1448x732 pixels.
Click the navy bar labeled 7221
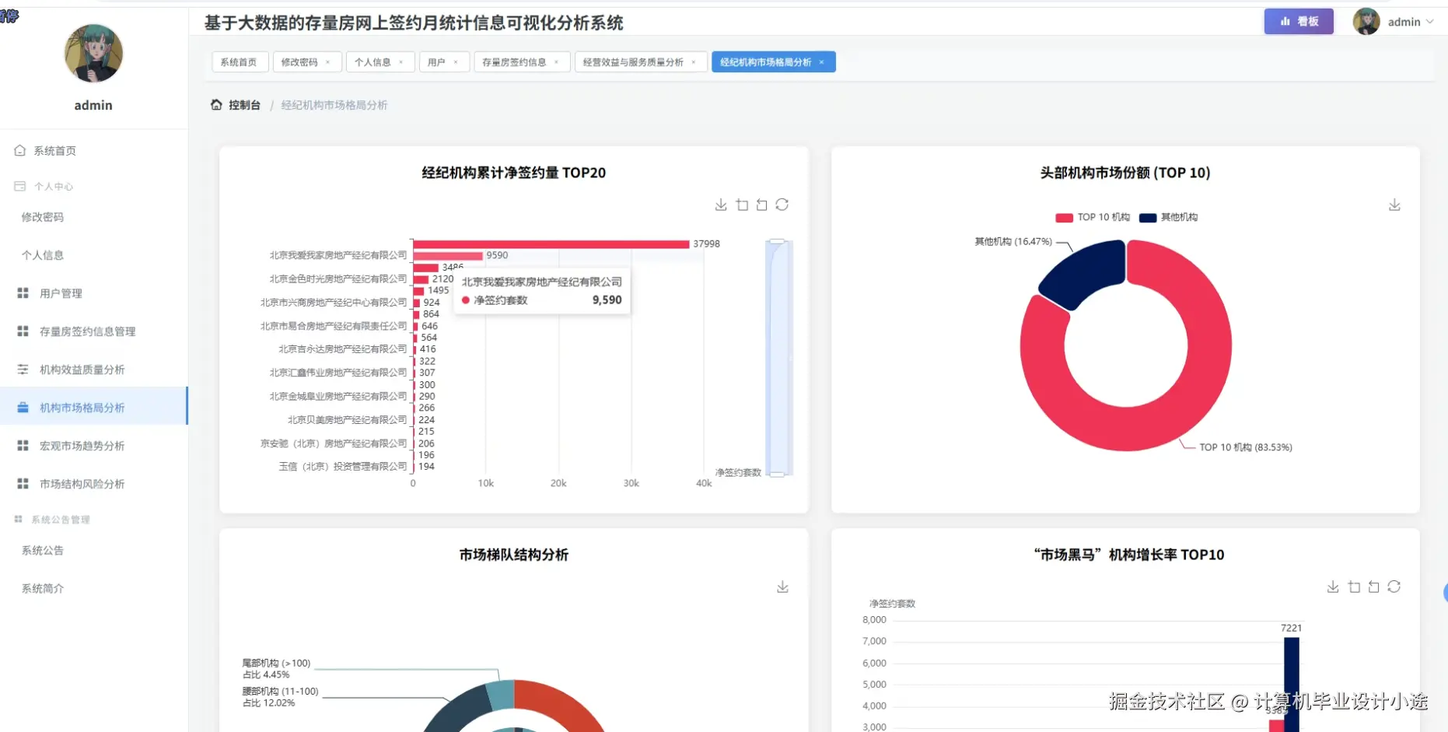[1292, 685]
